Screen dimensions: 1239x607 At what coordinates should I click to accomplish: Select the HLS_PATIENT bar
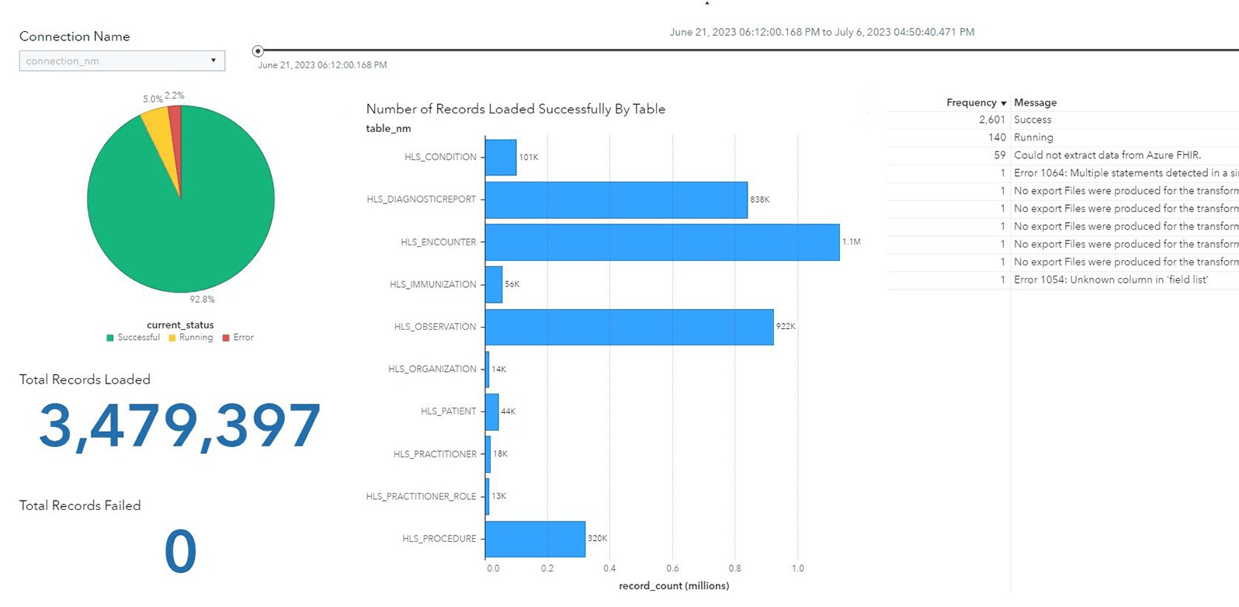pos(492,411)
